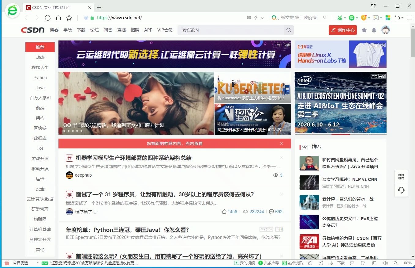Open 热点资讯 in status bar
The width and height of the screenshot is (415, 268).
tap(292, 263)
